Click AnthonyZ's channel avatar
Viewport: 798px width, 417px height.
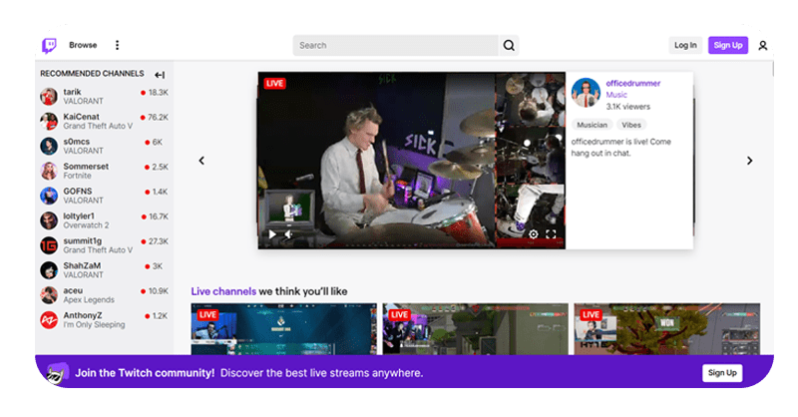(49, 320)
